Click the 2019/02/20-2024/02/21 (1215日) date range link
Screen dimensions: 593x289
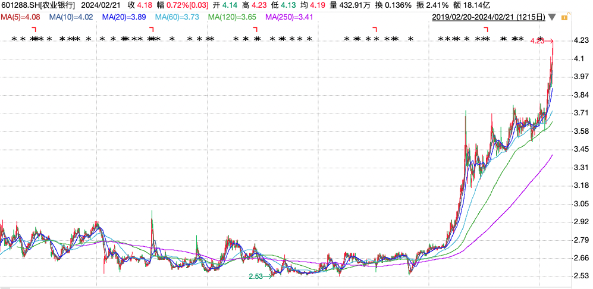489,17
